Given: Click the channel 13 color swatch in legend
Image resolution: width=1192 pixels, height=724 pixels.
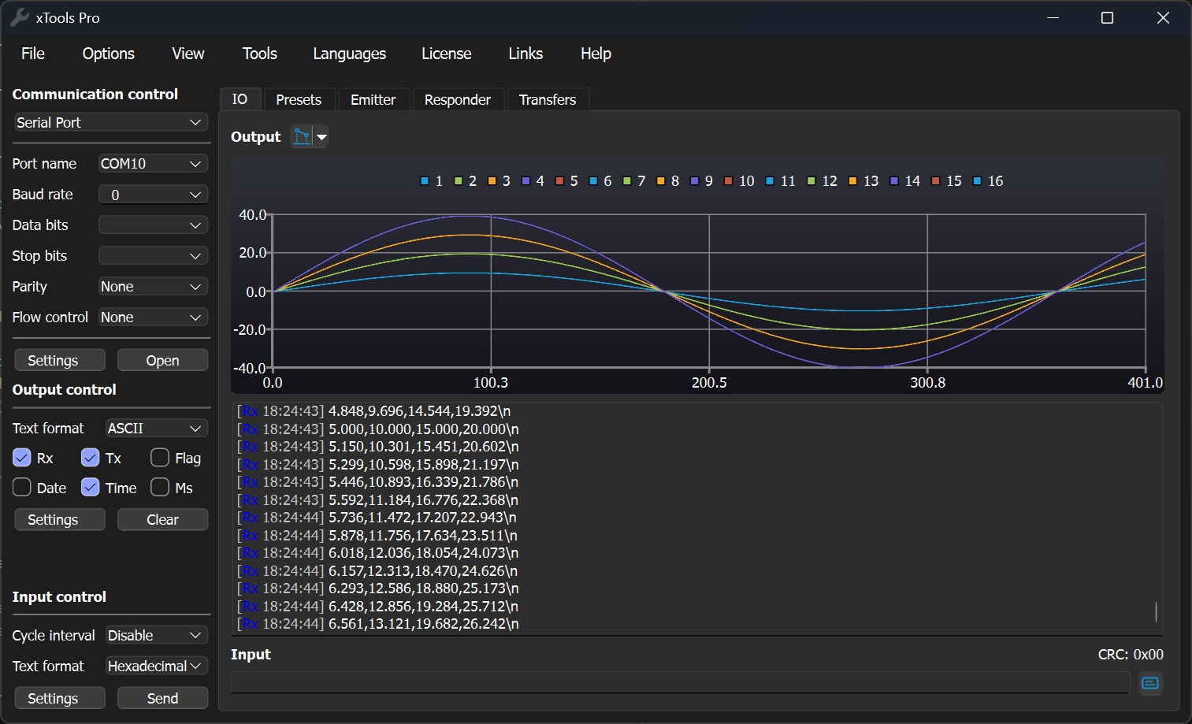Looking at the screenshot, I should pos(852,181).
